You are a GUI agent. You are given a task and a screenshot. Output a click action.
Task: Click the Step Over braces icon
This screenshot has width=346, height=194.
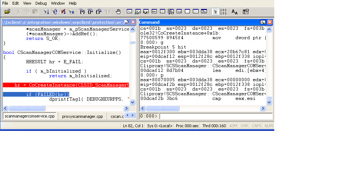click(90, 11)
